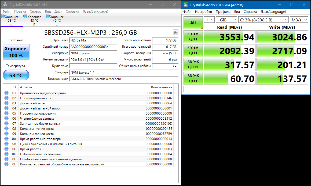Click the RND4K Q1T1 read result bar 60.70
Image resolution: width=311 pixels, height=186 pixels.
230,78
